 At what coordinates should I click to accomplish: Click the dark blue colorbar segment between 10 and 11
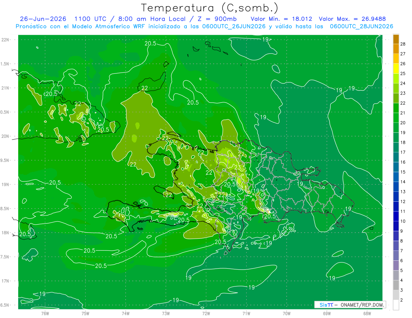pyautogui.click(x=396, y=216)
